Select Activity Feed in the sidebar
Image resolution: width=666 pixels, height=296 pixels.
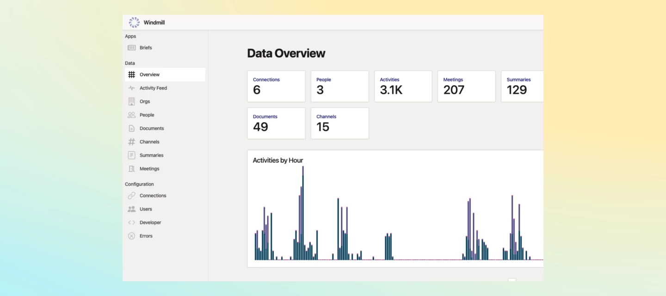pyautogui.click(x=165, y=88)
